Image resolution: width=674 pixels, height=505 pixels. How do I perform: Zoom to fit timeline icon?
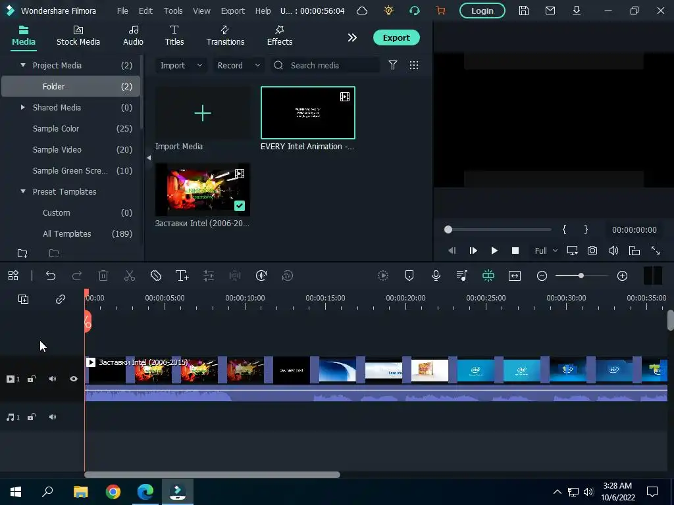coord(515,276)
